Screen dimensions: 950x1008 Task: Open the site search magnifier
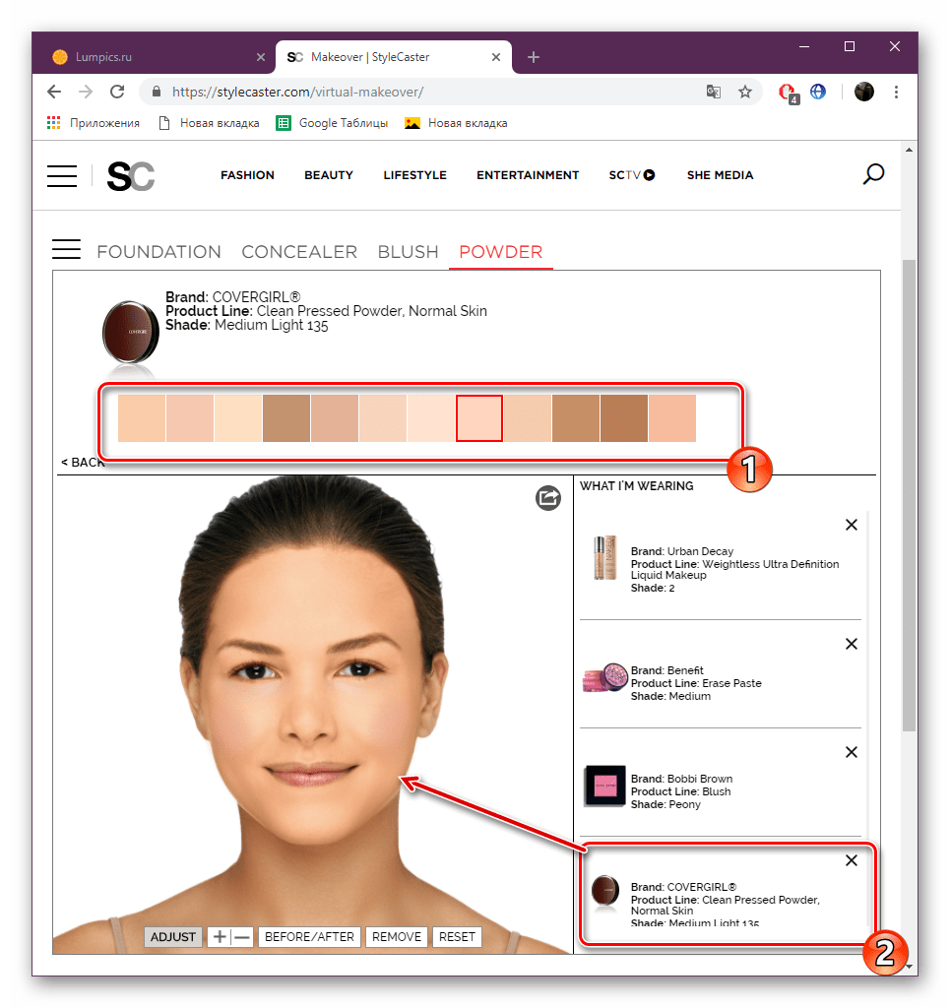(873, 174)
